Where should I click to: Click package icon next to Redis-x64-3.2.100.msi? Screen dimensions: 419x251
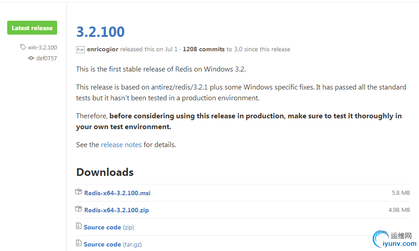(79, 192)
